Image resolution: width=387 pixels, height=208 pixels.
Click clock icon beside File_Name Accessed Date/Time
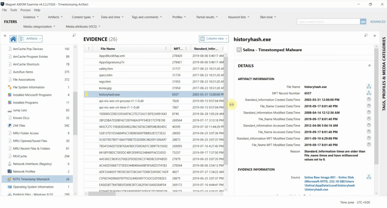(x=369, y=131)
